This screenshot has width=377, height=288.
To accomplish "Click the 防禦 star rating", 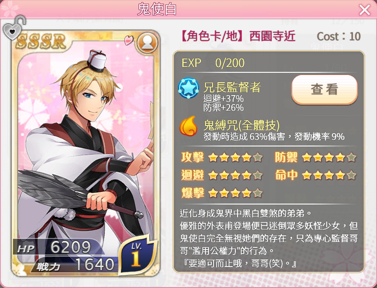I will click(x=329, y=158).
